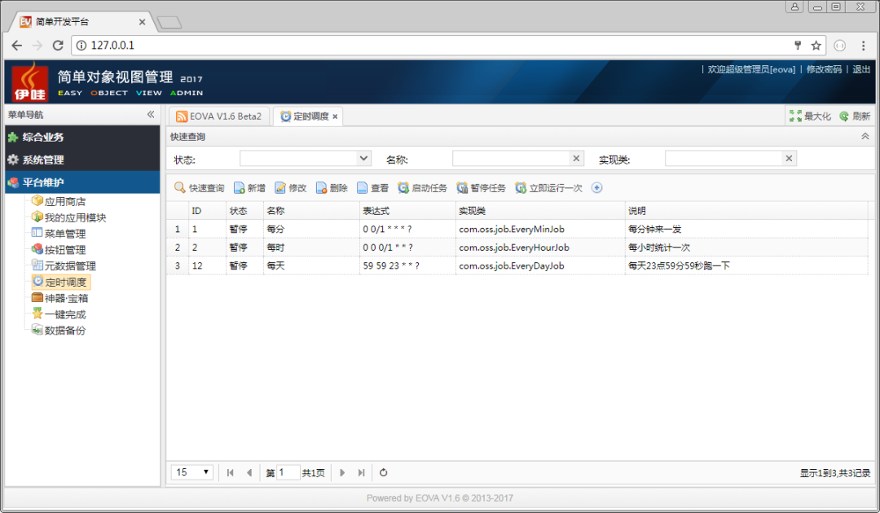Click the 修改密码 link in header
880x513 pixels.
[x=823, y=70]
